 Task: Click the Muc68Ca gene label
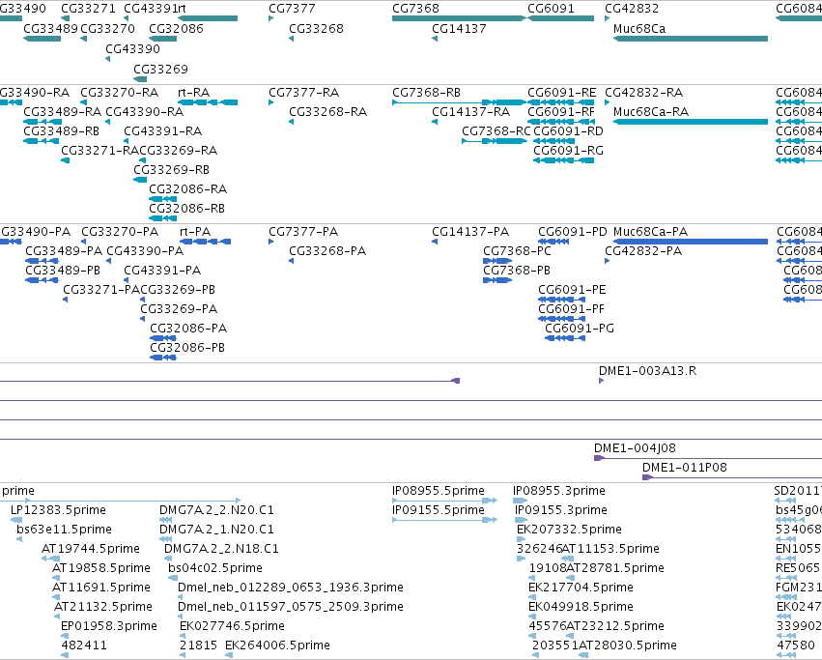(x=639, y=28)
